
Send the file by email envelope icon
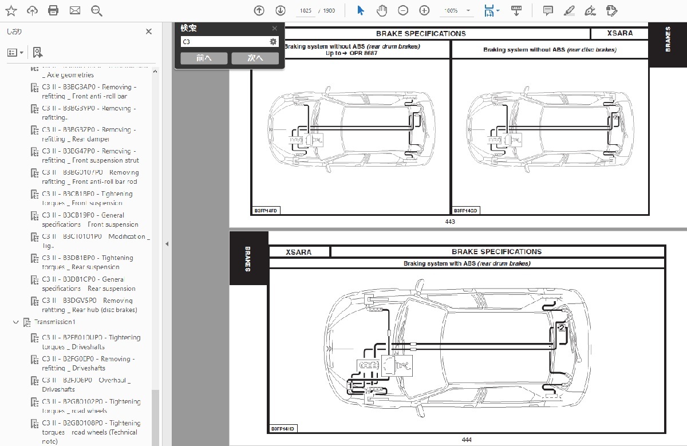[x=74, y=10]
